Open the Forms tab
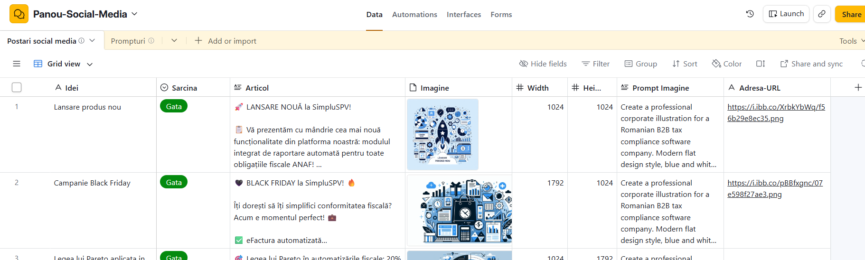Screen dimensions: 865x260 click(501, 15)
